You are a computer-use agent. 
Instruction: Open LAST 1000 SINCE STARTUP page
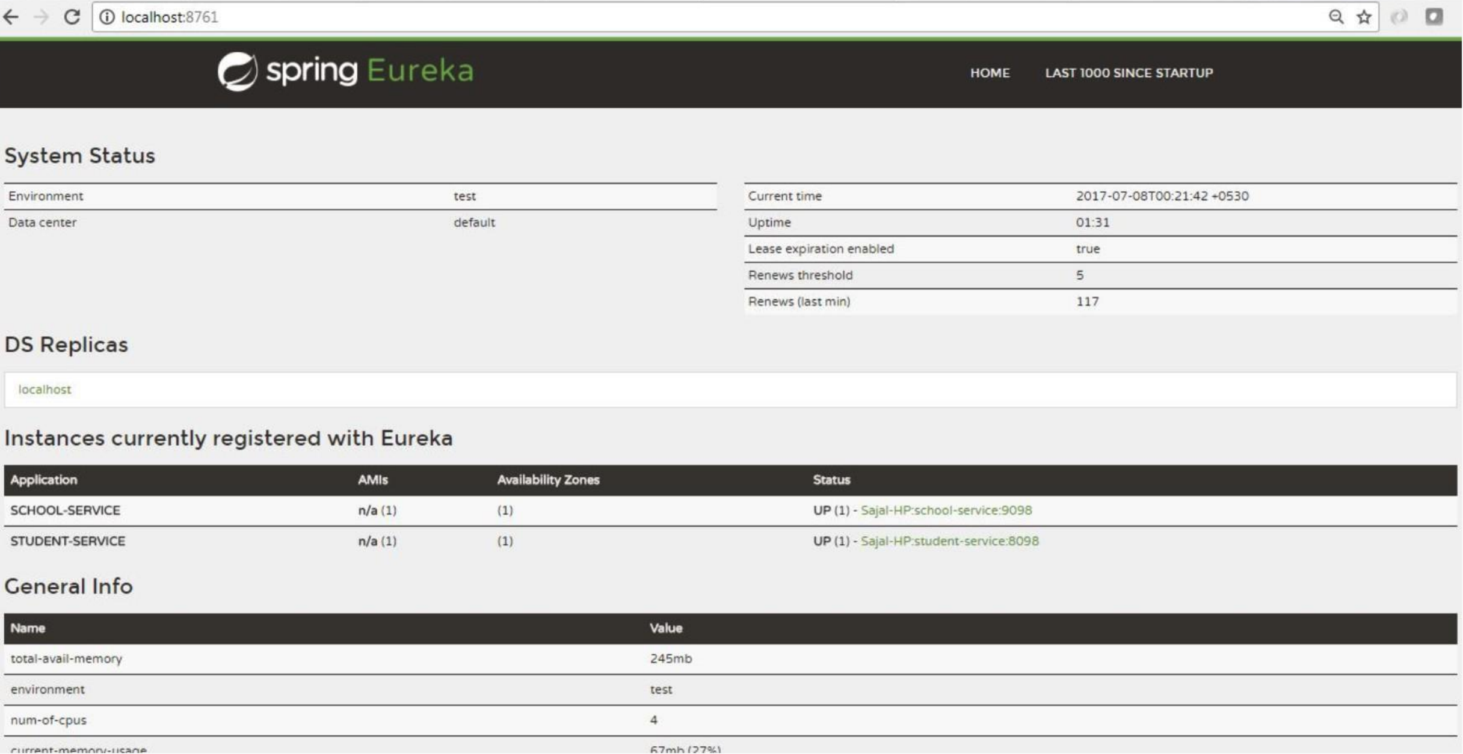[x=1129, y=73]
